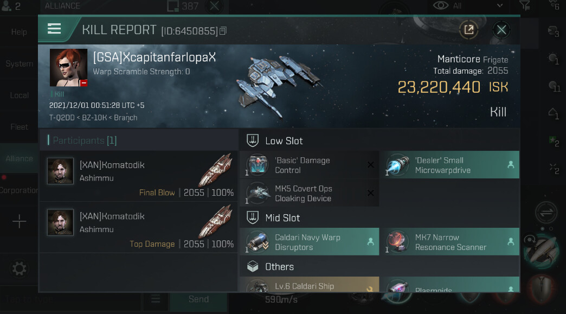Viewport: 566px width, 314px height.
Task: Open the chat list menu button
Action: pyautogui.click(x=156, y=299)
